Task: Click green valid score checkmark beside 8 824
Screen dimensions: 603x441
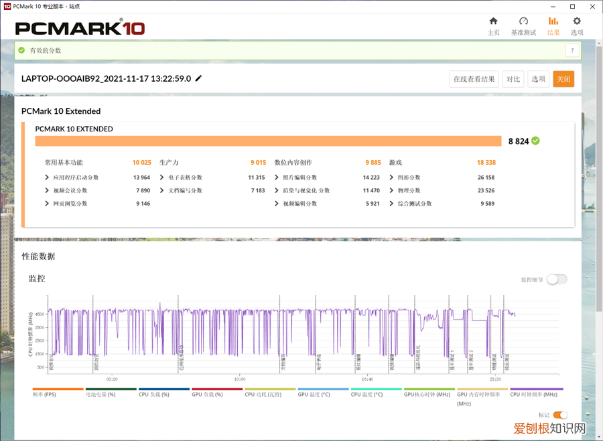Action: (x=535, y=141)
